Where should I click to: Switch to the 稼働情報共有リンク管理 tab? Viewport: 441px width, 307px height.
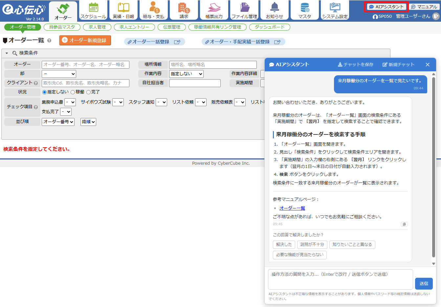pos(217,27)
